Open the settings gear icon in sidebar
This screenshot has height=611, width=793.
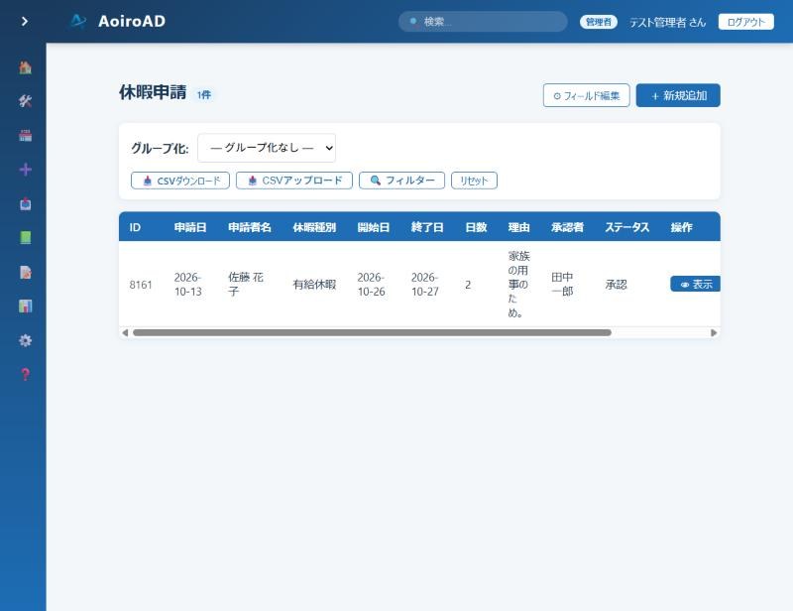coord(26,340)
